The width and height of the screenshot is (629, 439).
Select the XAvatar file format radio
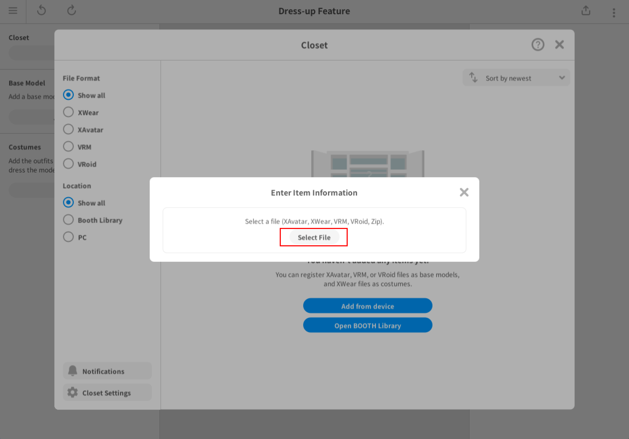click(68, 129)
